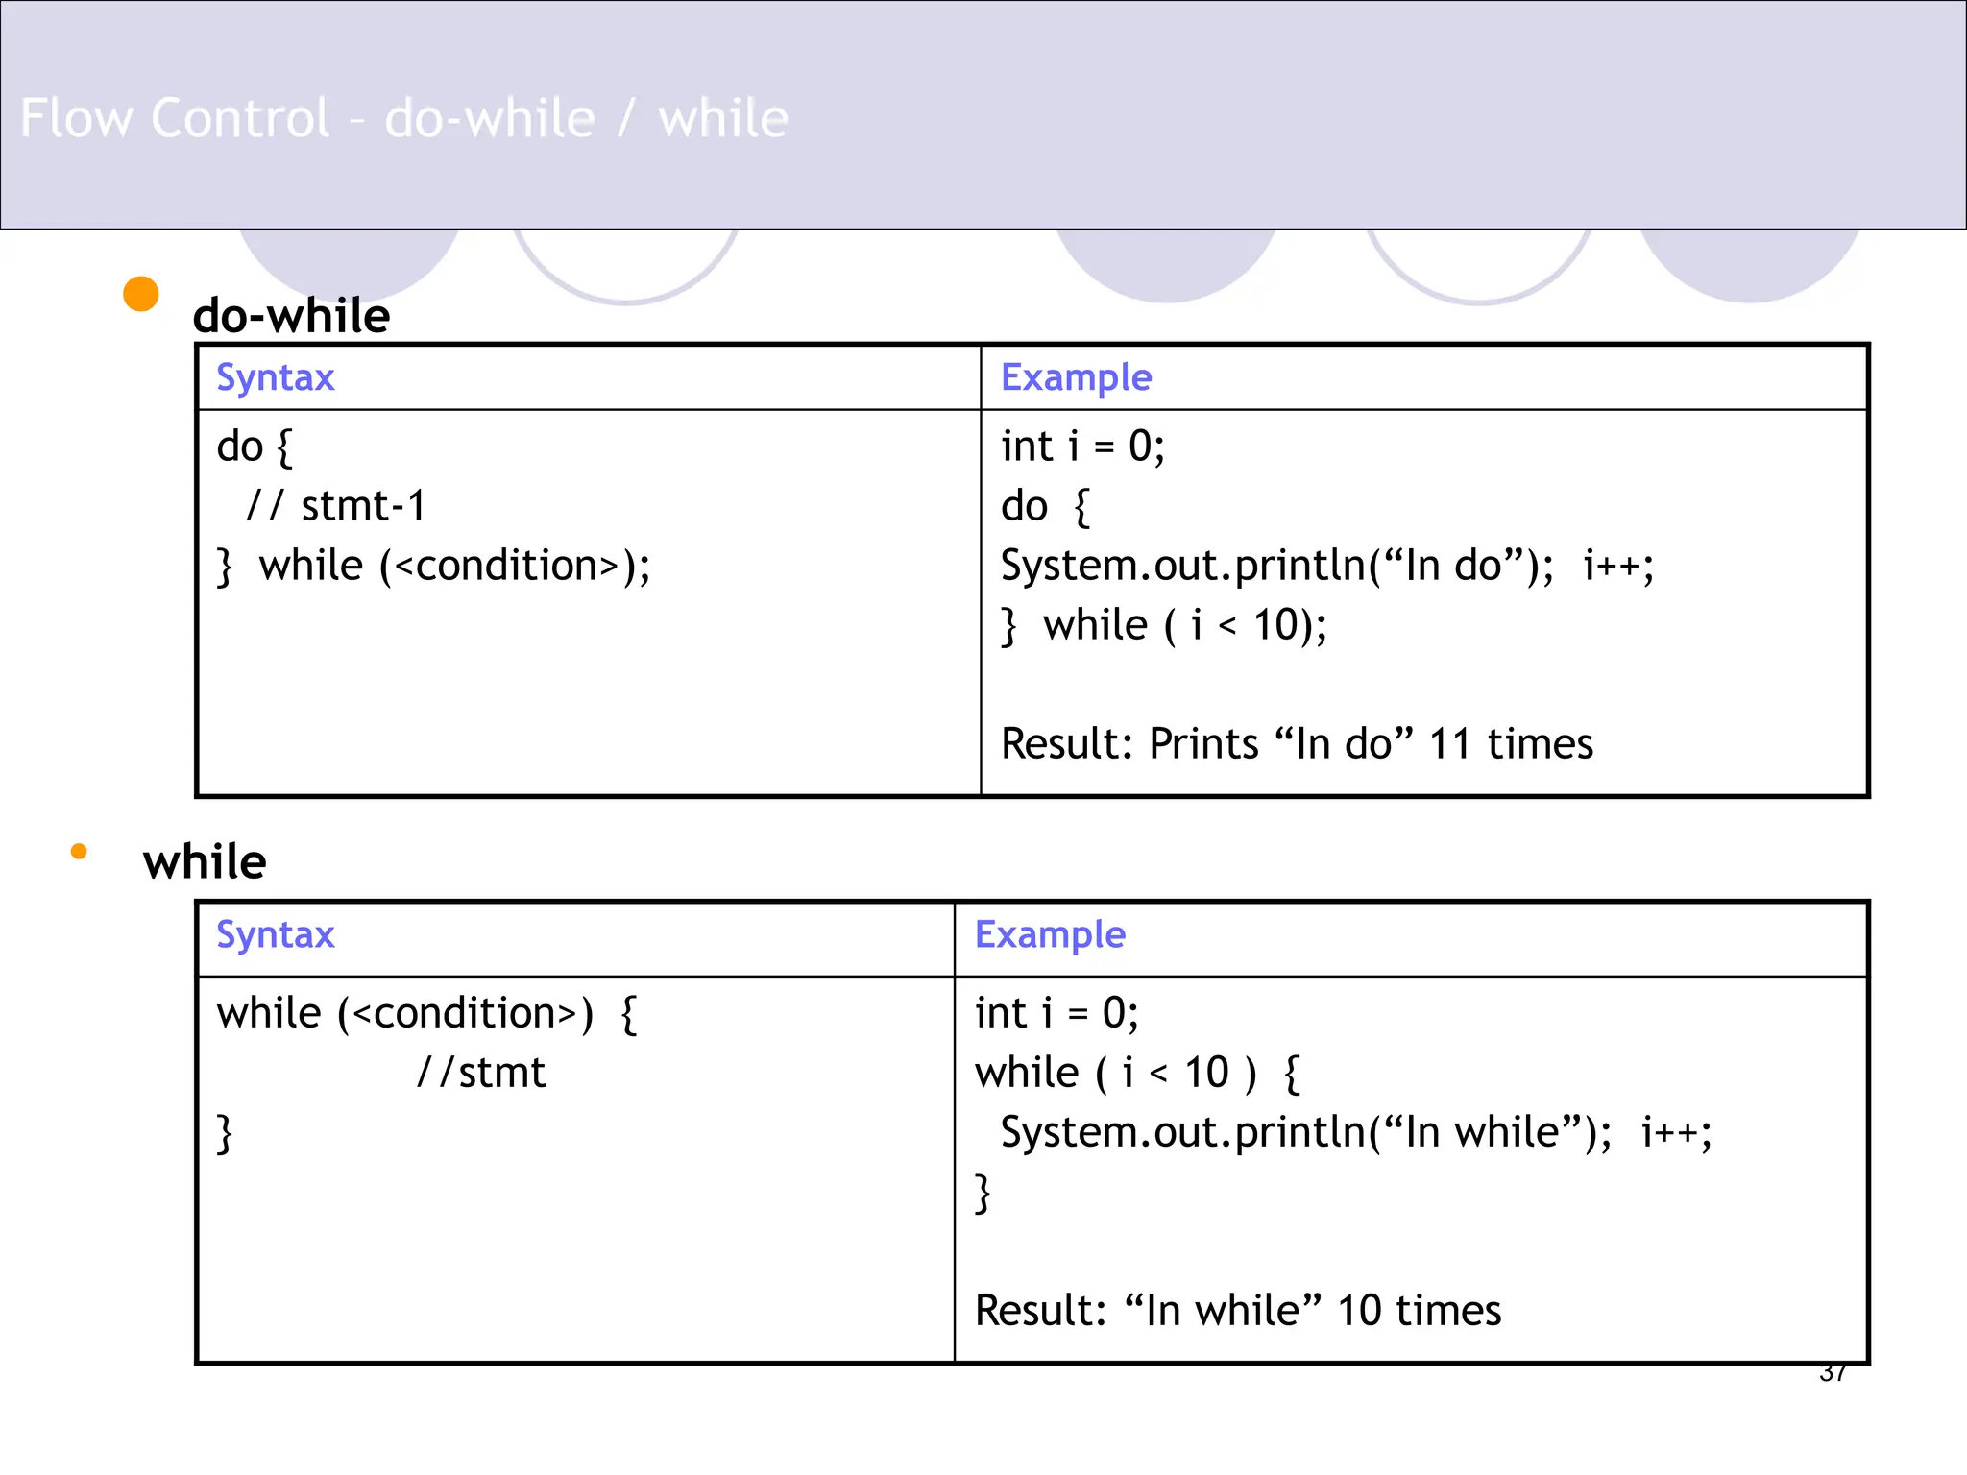This screenshot has width=1967, height=1475.
Task: Click the small orange bullet beside while
Action: point(79,851)
